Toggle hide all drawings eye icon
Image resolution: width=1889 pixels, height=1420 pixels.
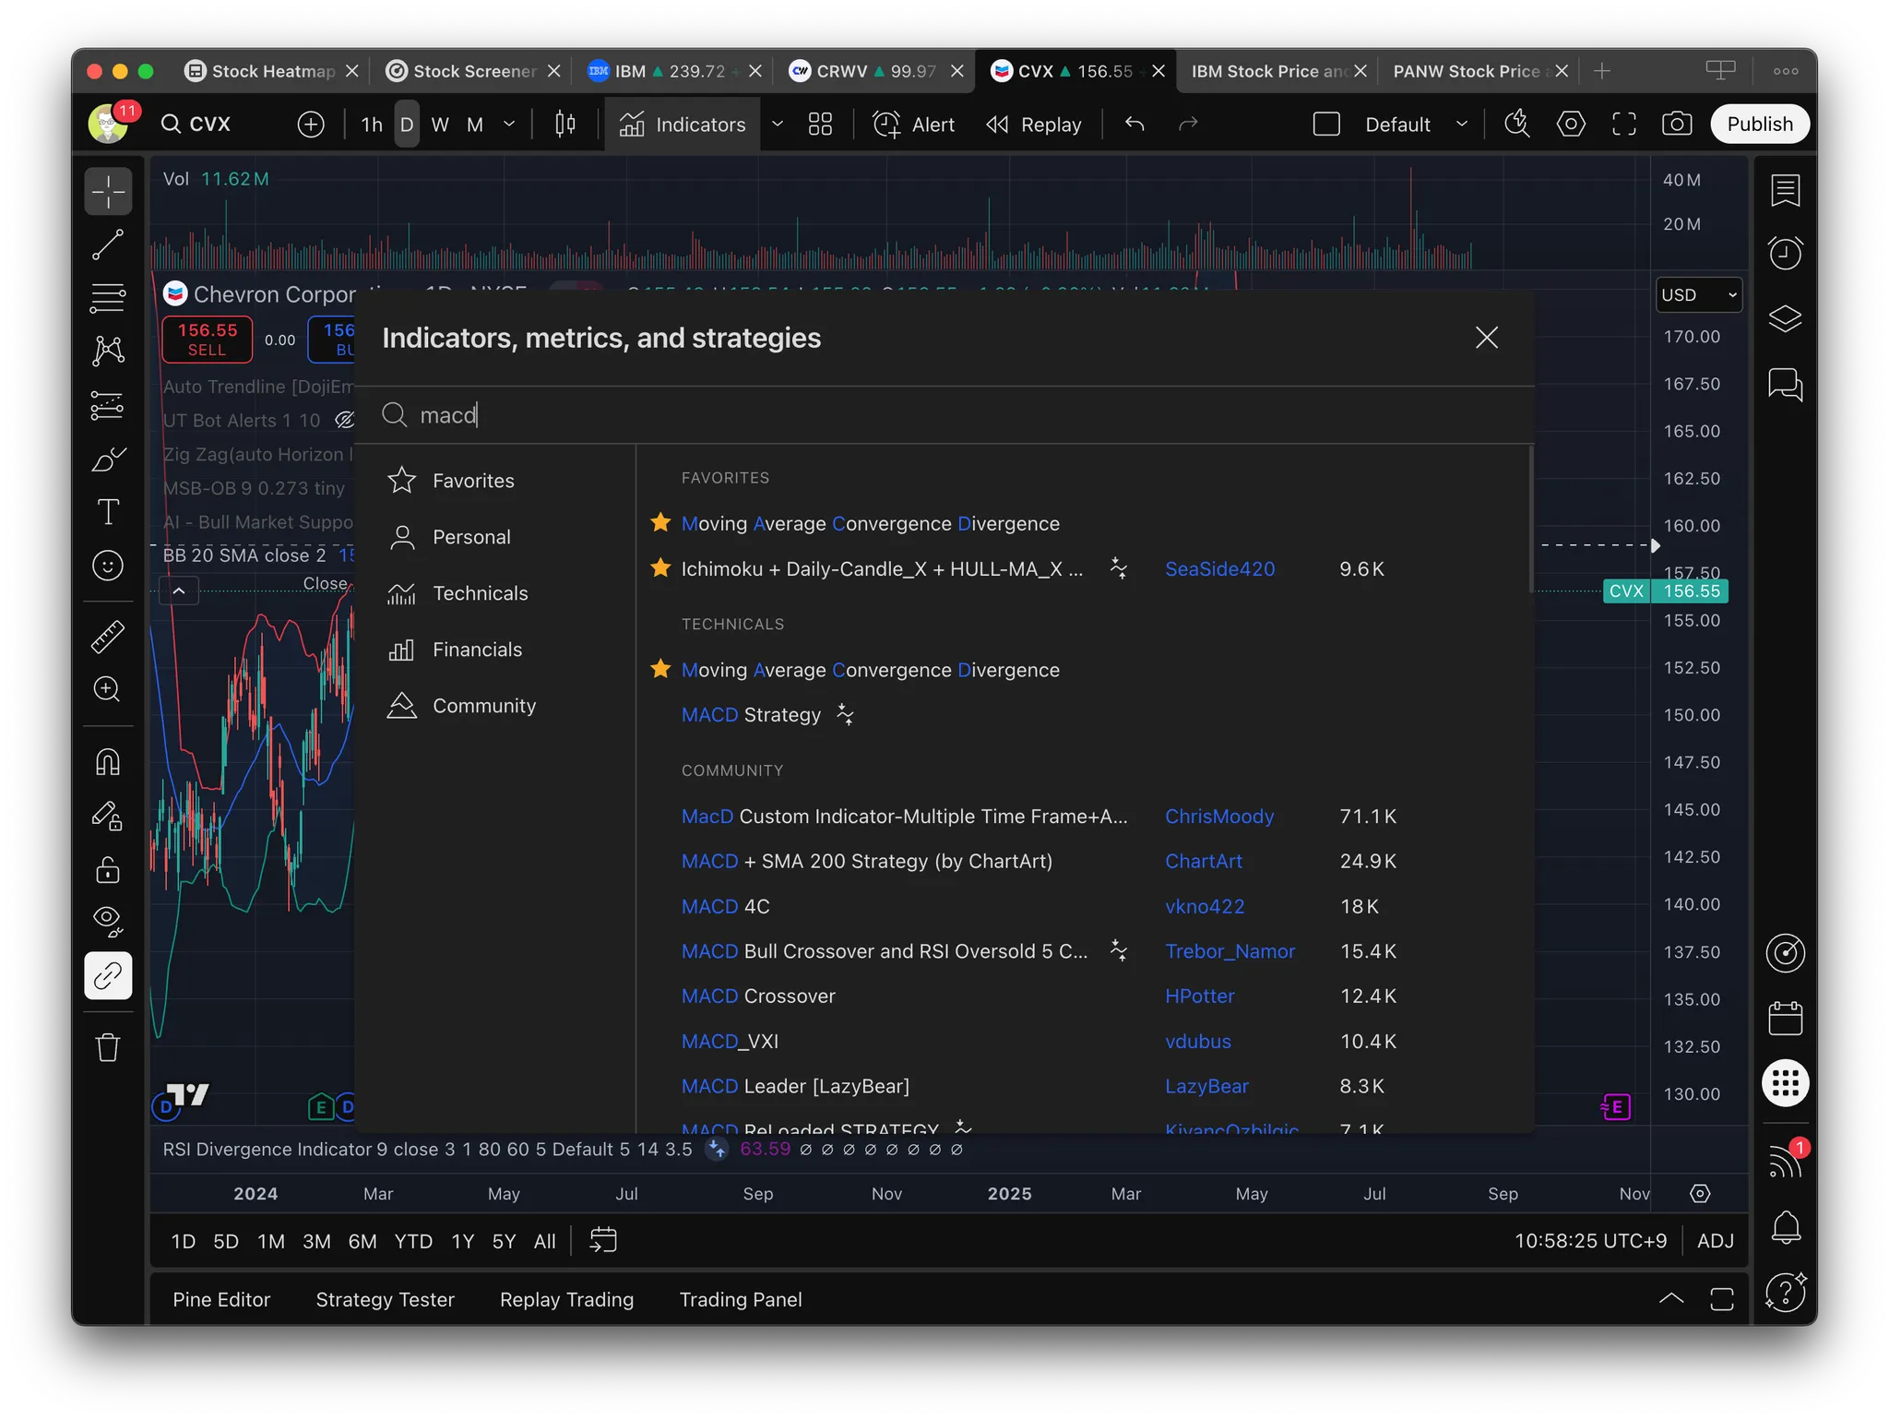[108, 921]
